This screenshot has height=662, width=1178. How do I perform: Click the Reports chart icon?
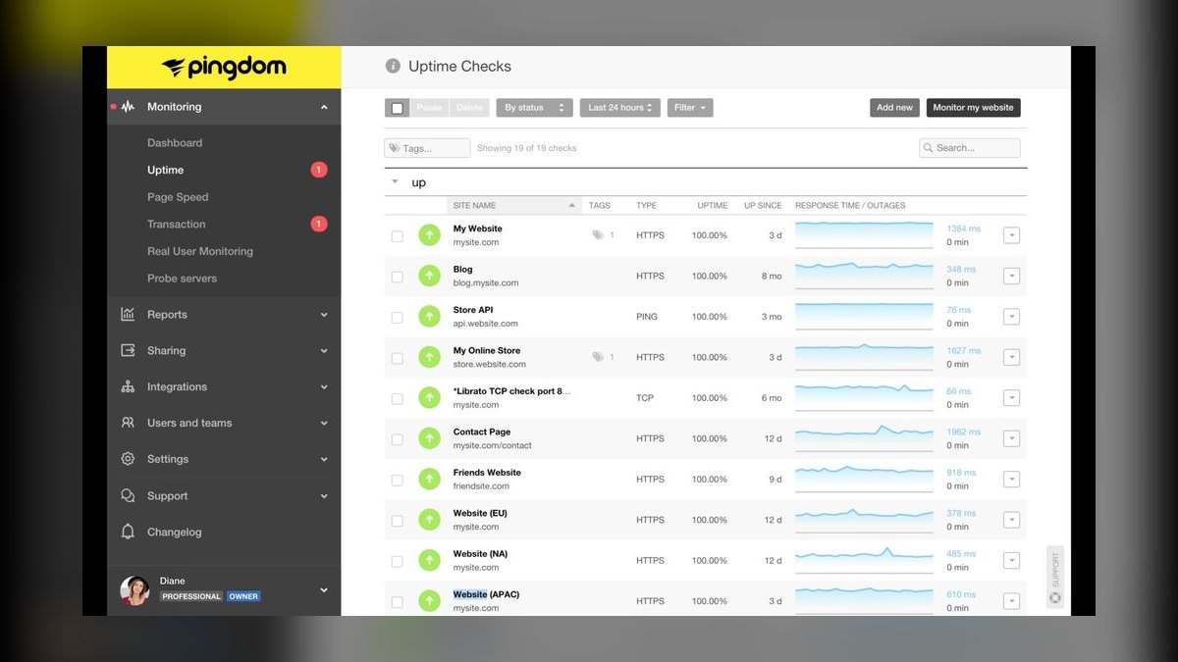(x=128, y=315)
